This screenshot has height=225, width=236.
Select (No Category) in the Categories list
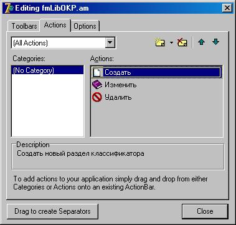tap(47, 70)
